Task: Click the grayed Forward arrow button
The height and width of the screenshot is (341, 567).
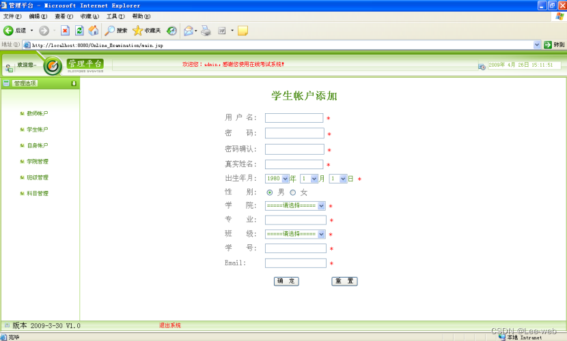Action: point(44,31)
